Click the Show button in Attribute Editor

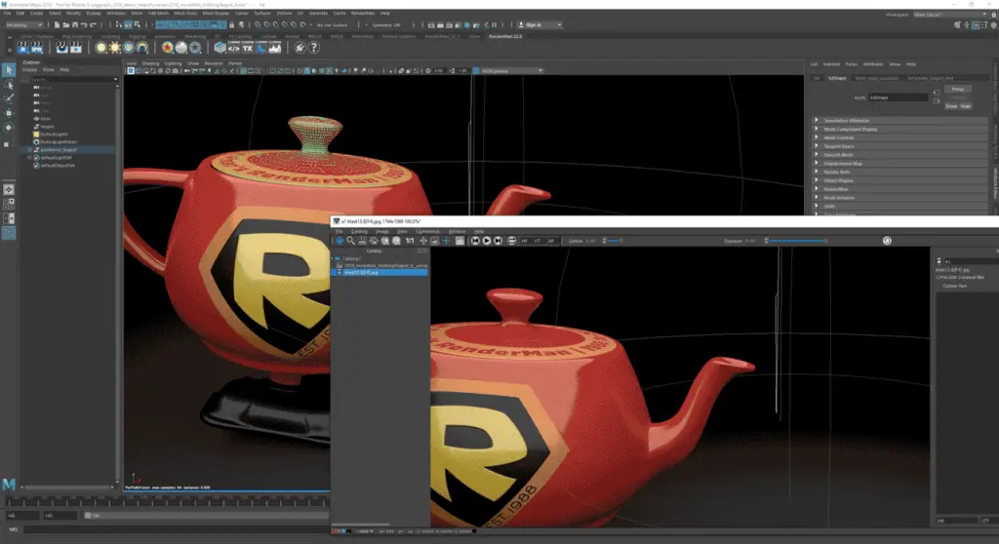[x=951, y=106]
